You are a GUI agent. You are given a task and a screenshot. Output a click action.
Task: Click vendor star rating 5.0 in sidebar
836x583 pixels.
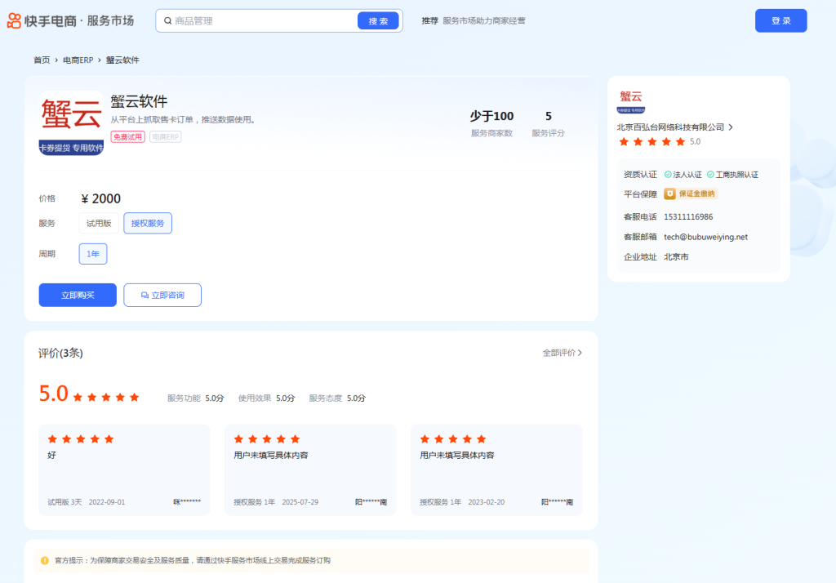(x=659, y=142)
